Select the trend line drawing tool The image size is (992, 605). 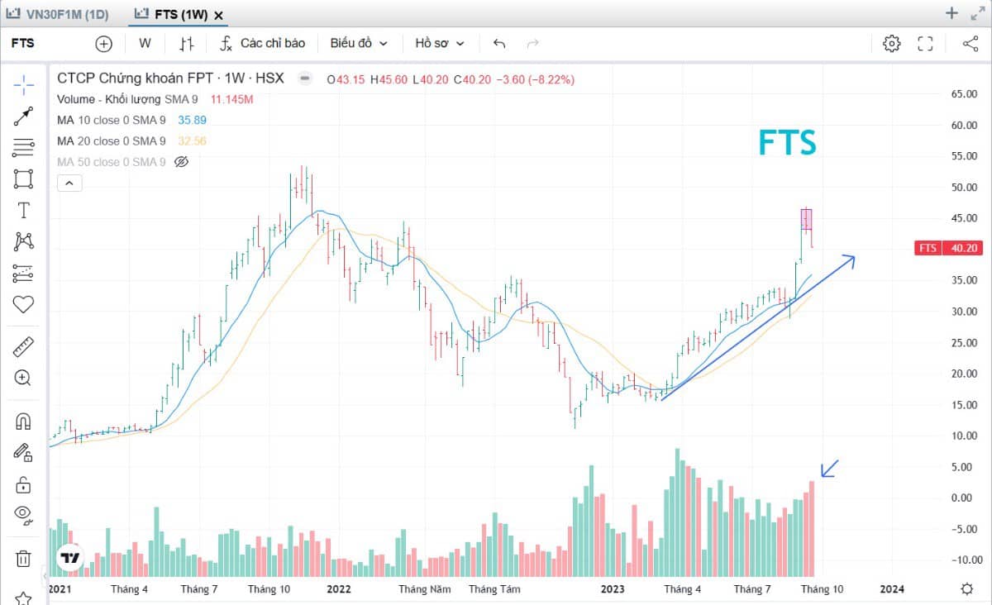coord(23,117)
